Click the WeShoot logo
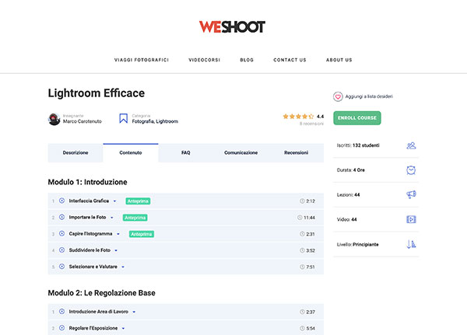This screenshot has height=335, width=467. point(232,26)
